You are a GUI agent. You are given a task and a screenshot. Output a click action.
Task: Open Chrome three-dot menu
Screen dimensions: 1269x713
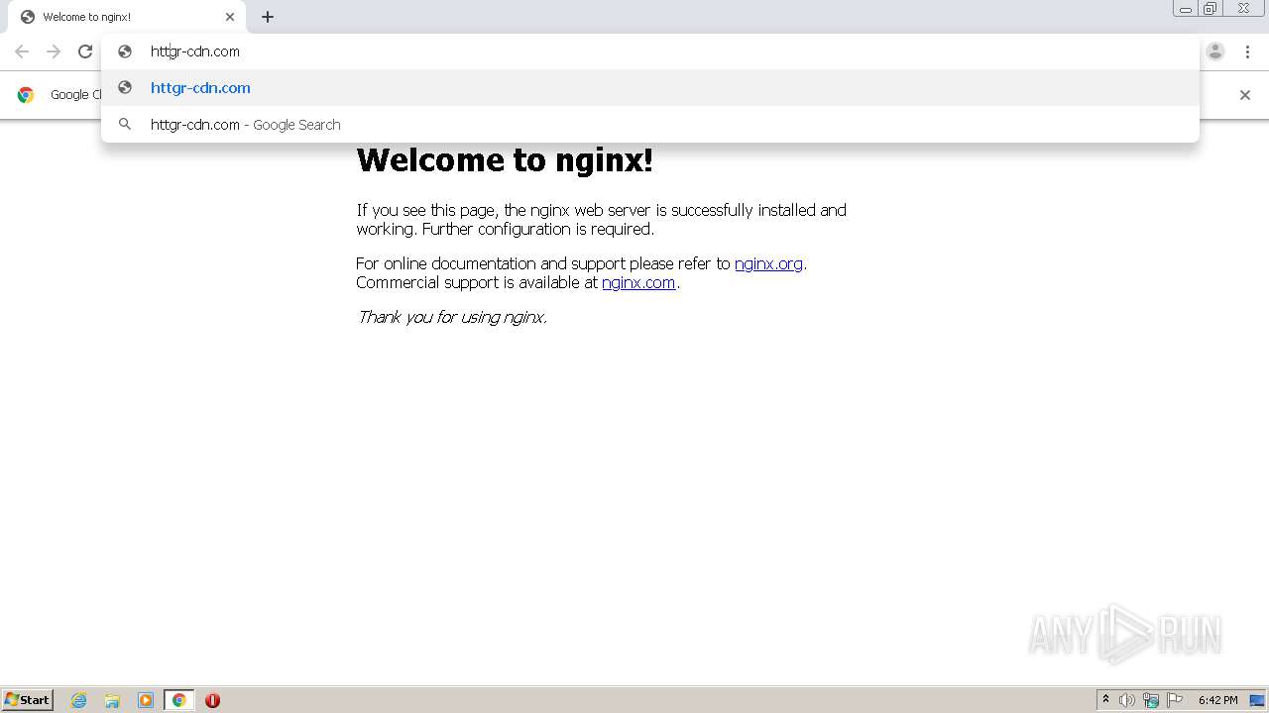click(1247, 51)
